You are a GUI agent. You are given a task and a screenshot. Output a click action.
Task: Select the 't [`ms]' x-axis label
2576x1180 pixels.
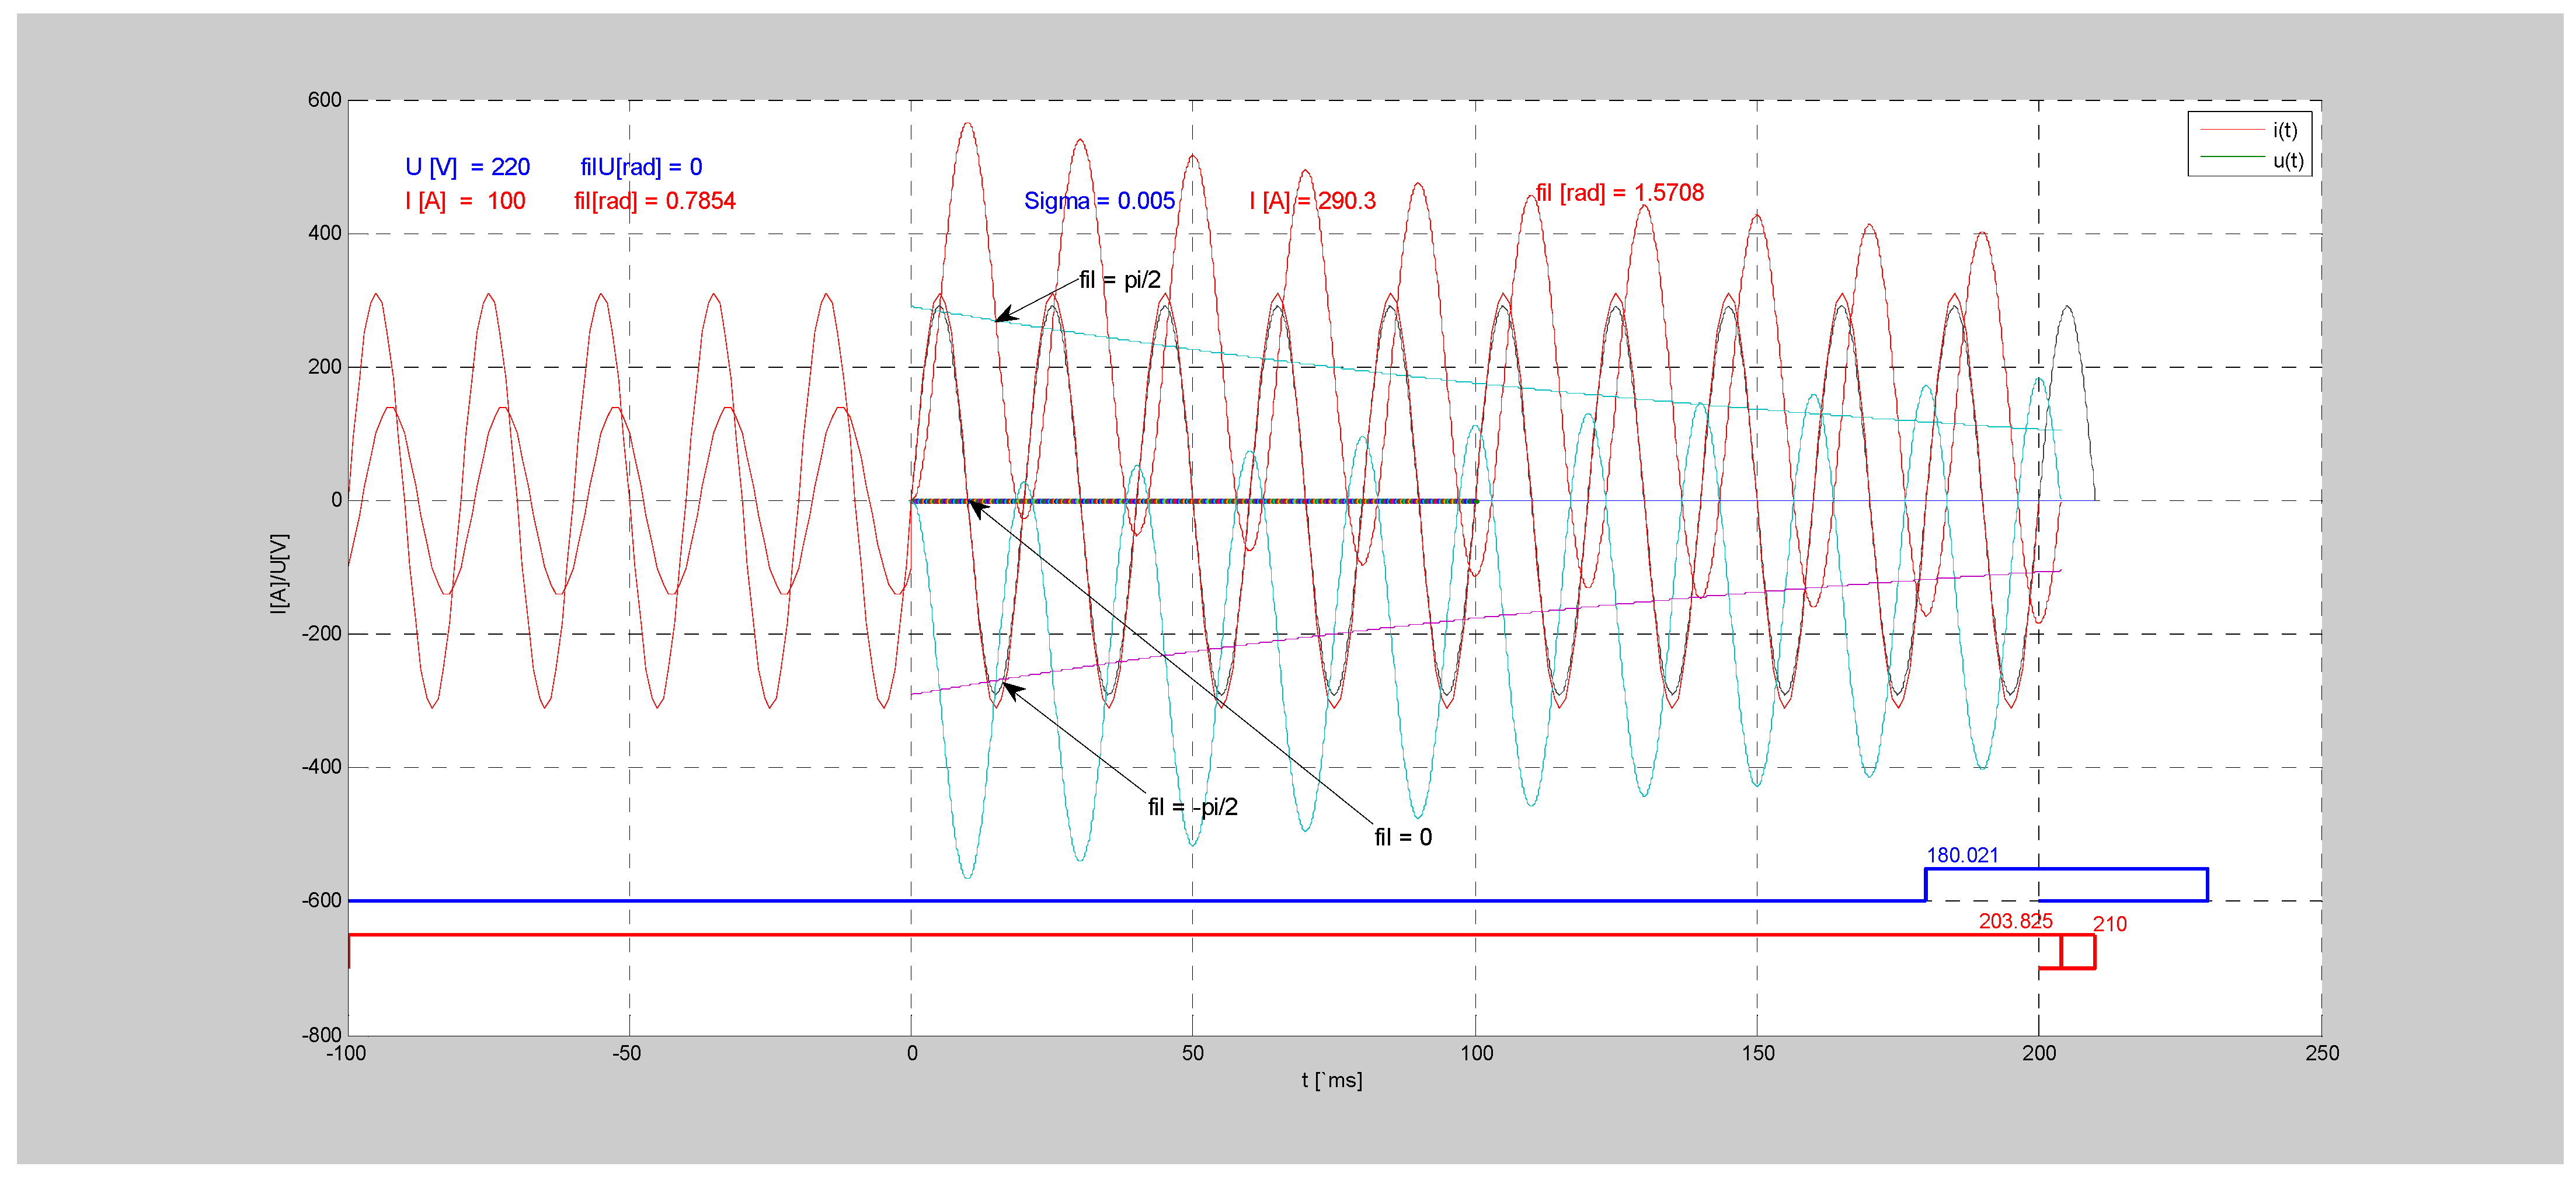[1331, 1080]
